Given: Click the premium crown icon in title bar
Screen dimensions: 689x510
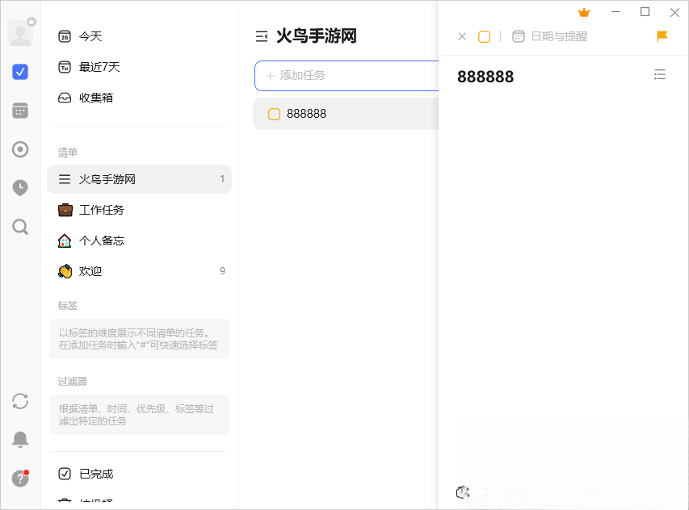Looking at the screenshot, I should (584, 12).
